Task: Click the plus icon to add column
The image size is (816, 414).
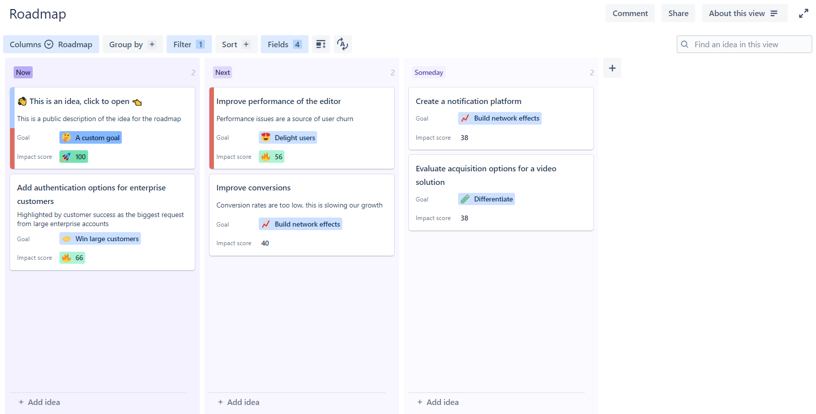Action: coord(612,68)
